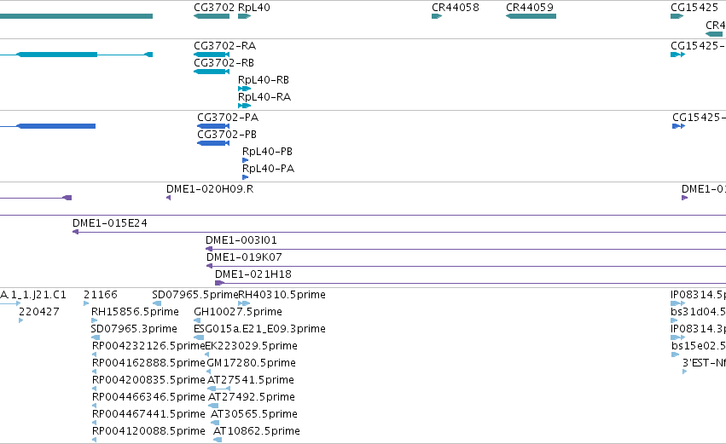726x444 pixels.
Task: Select the GH10027.5prime EST
Action: [197, 321]
